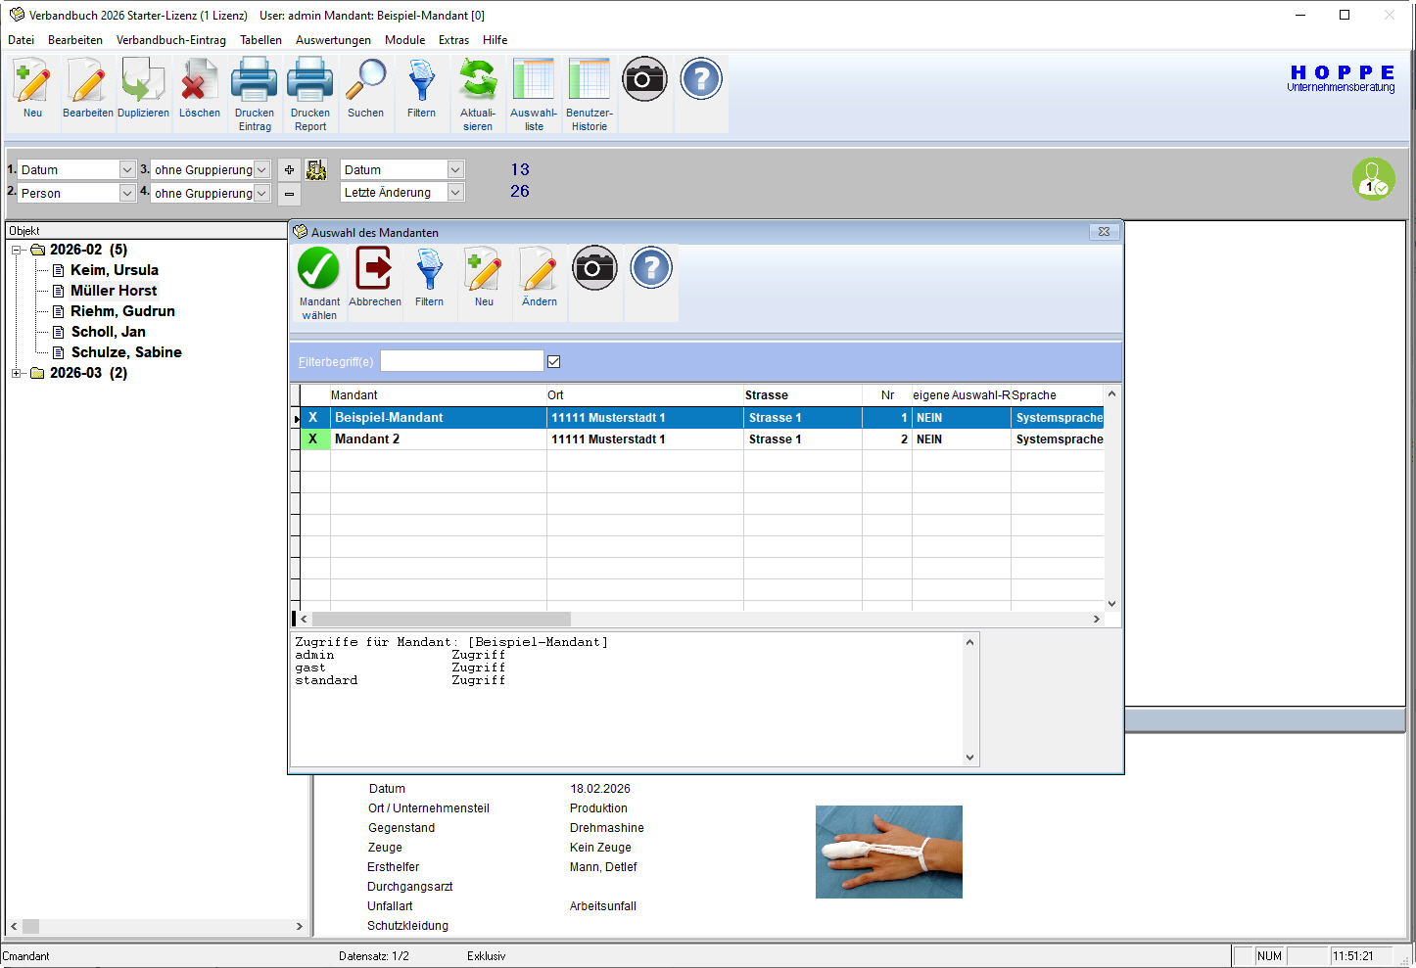Expand the 2026-03 folder in tree
The width and height of the screenshot is (1416, 968).
[x=16, y=373]
